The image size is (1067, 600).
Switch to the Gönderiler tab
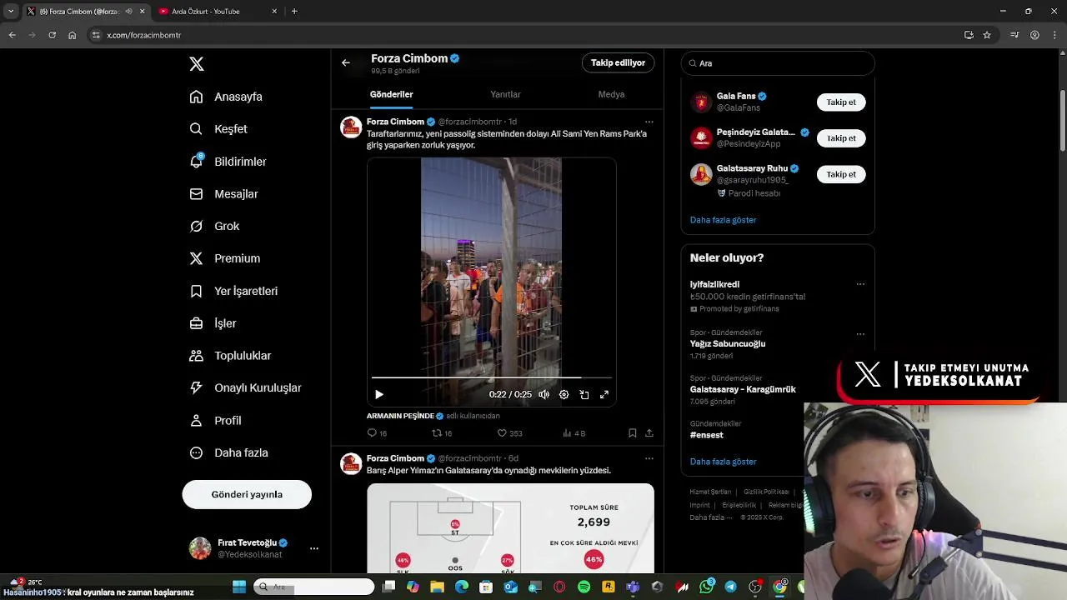coord(392,94)
